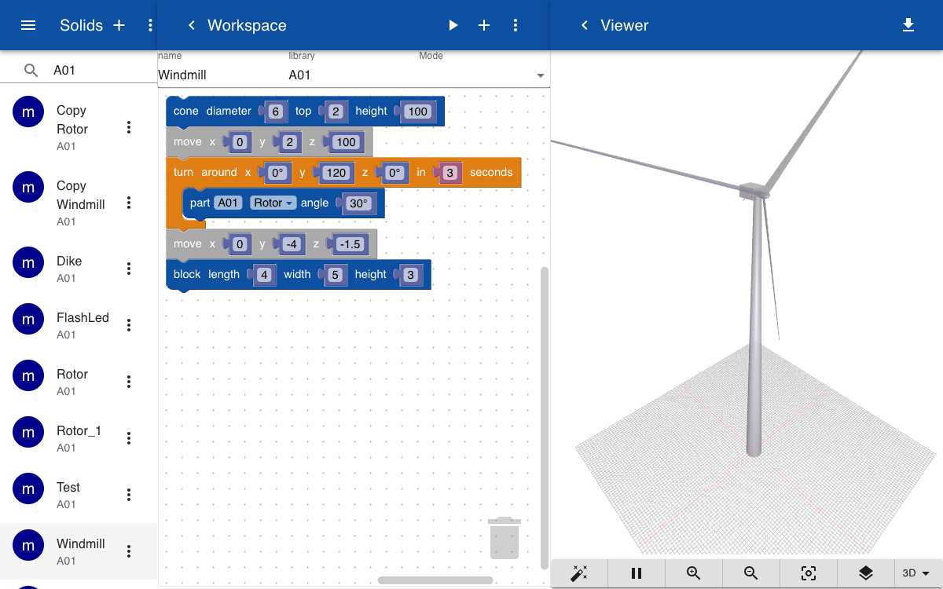Click the workspace vertical scrollbar
The image size is (943, 589).
click(x=545, y=418)
